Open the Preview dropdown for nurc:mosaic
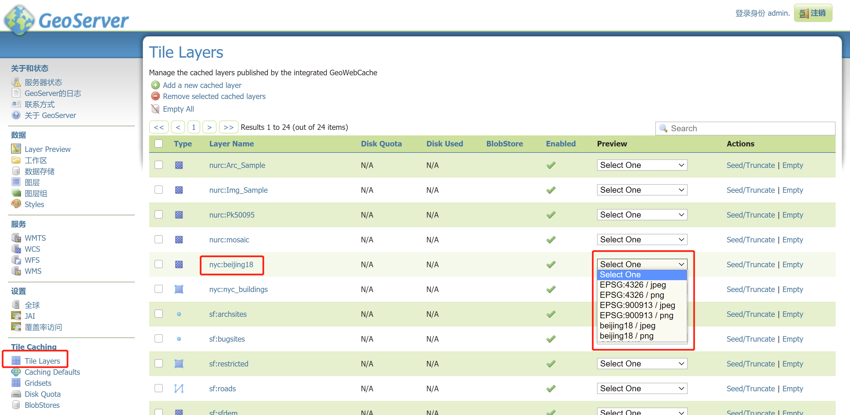 [x=642, y=239]
